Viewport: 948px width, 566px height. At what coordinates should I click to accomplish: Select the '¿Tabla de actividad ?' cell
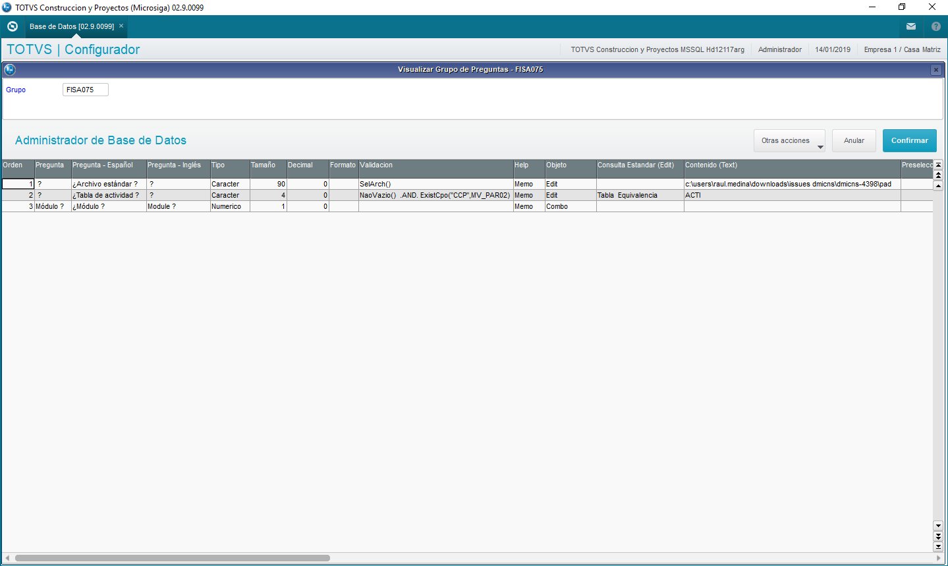(x=109, y=196)
